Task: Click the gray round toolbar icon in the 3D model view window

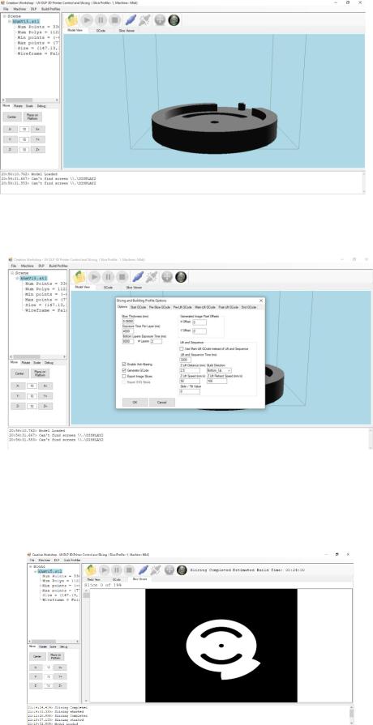Action: tap(160, 20)
